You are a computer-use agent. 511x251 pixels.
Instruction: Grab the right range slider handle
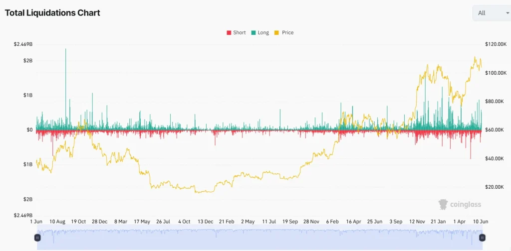pos(482,238)
